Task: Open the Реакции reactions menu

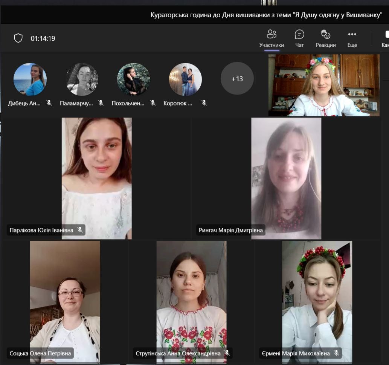Action: (x=326, y=38)
